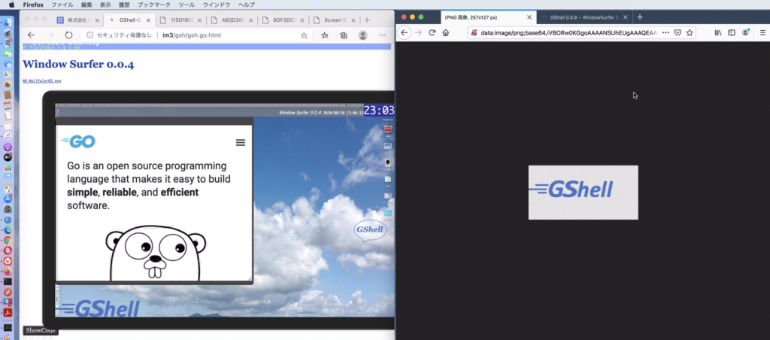Click the GShell logo image in Firefox
Viewport: 770px width, 340px height.
point(583,192)
